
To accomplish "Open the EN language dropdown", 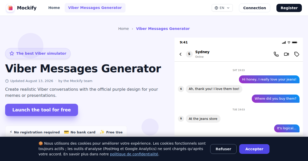I will (222, 8).
